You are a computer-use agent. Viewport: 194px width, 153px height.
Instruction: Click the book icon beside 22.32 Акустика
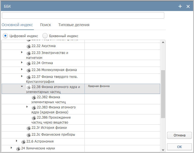[x=29, y=46]
